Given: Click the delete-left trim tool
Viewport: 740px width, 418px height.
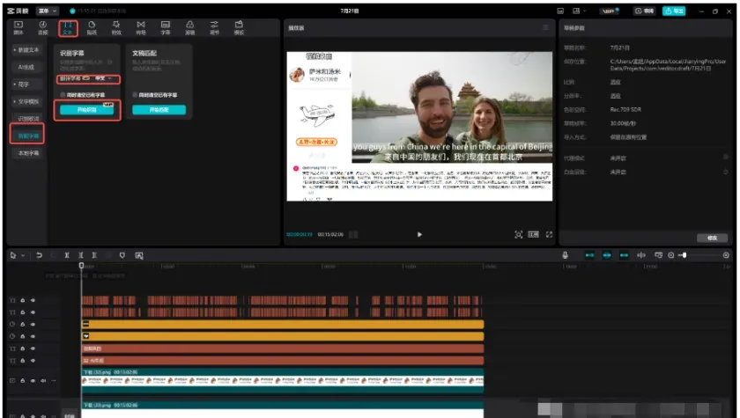Looking at the screenshot, I should (81, 255).
